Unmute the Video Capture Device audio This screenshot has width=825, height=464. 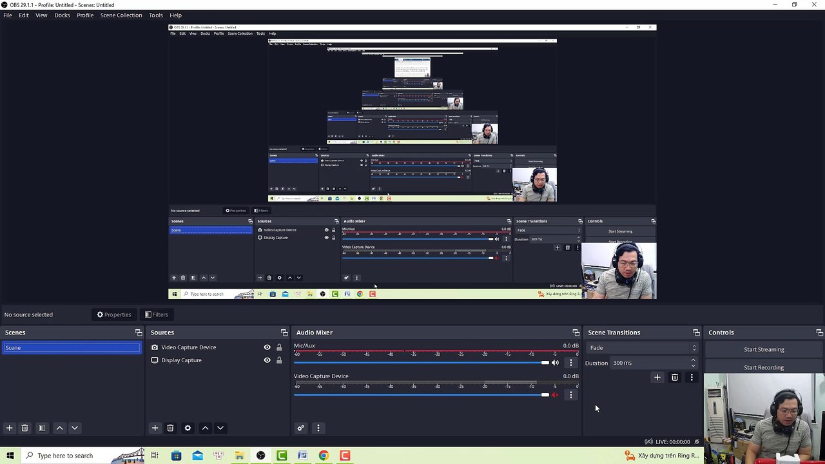555,394
